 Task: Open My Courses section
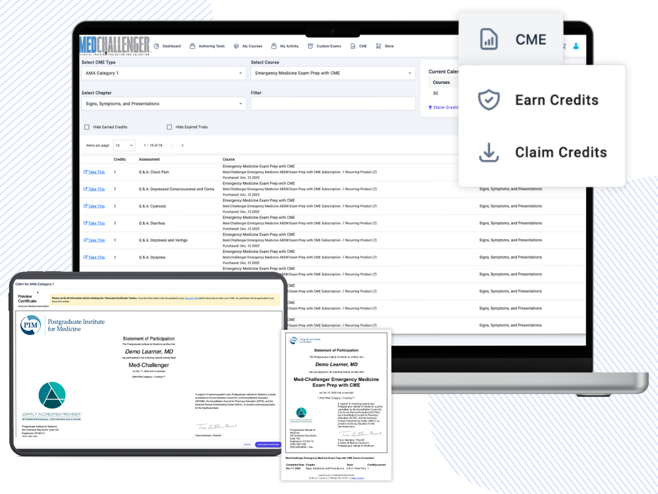click(x=252, y=46)
